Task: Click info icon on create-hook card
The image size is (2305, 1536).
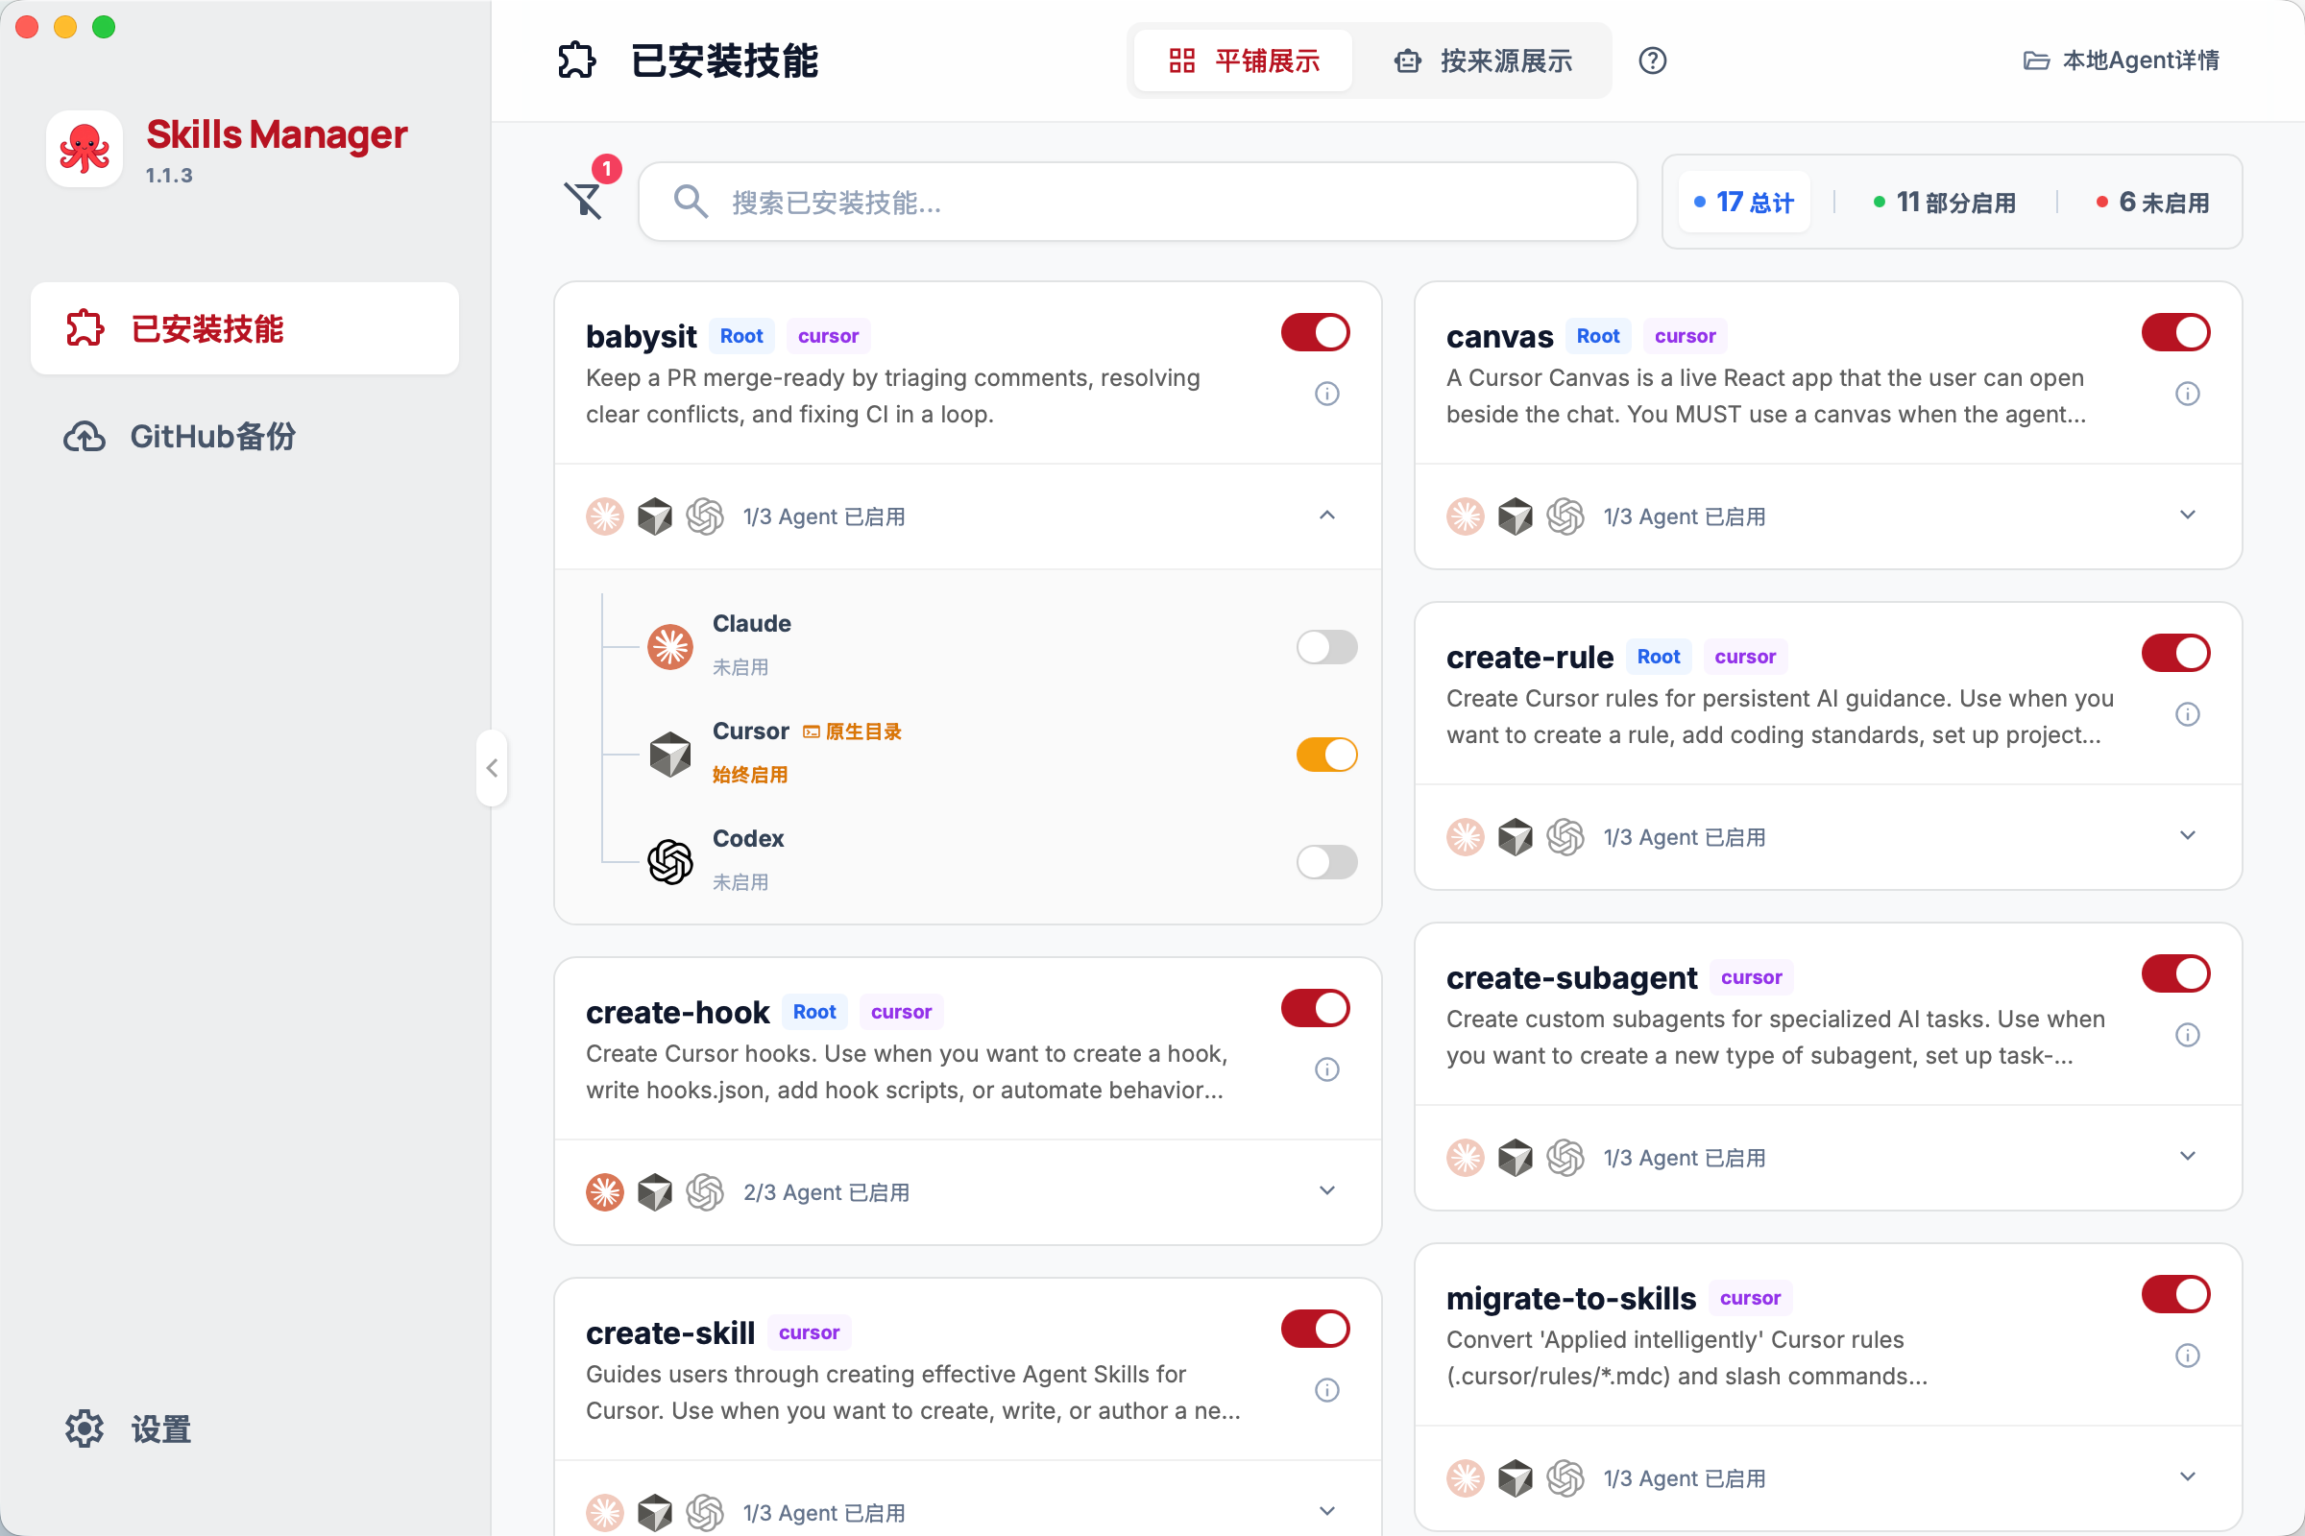Action: (1327, 1069)
